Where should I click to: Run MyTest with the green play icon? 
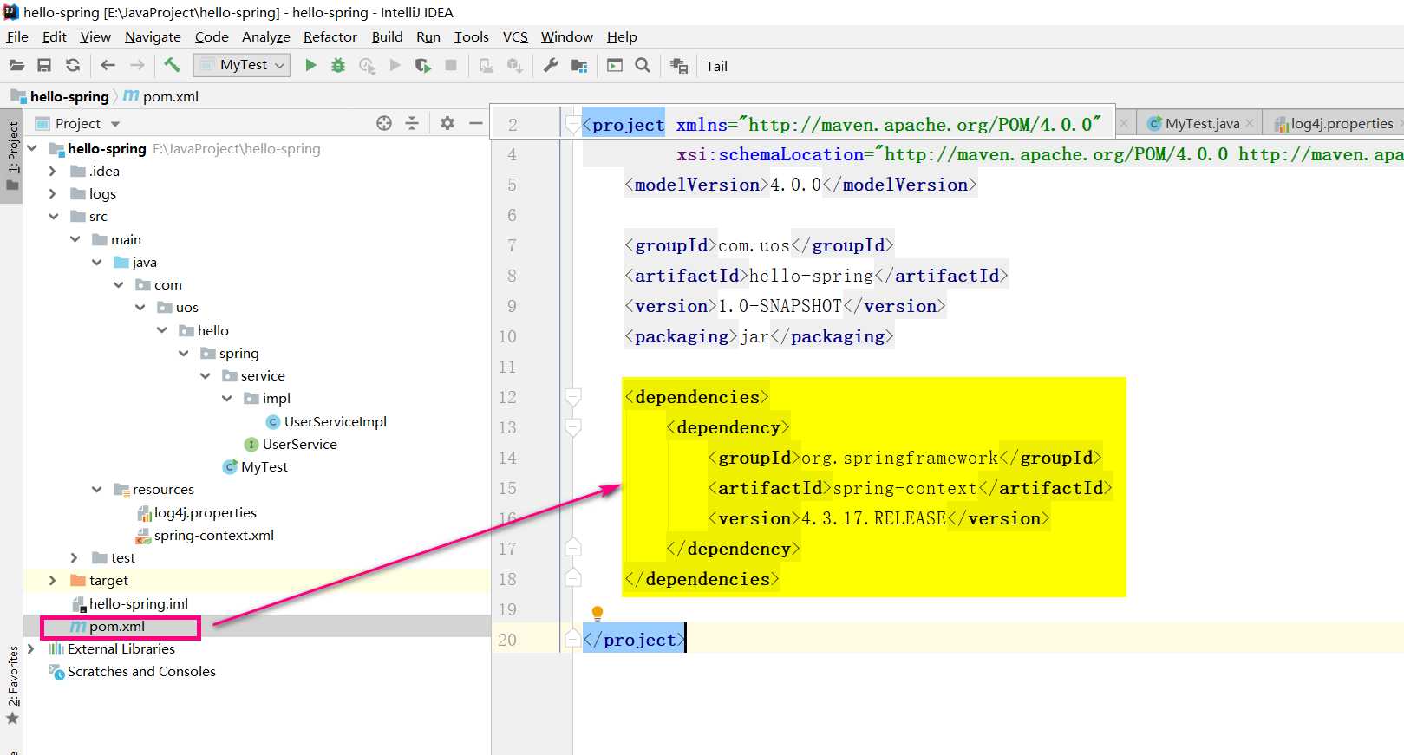point(310,65)
